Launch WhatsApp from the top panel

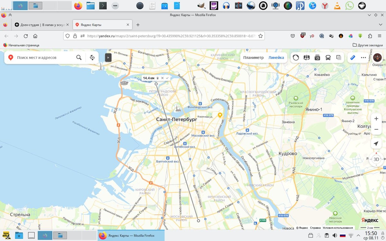pos(350,5)
